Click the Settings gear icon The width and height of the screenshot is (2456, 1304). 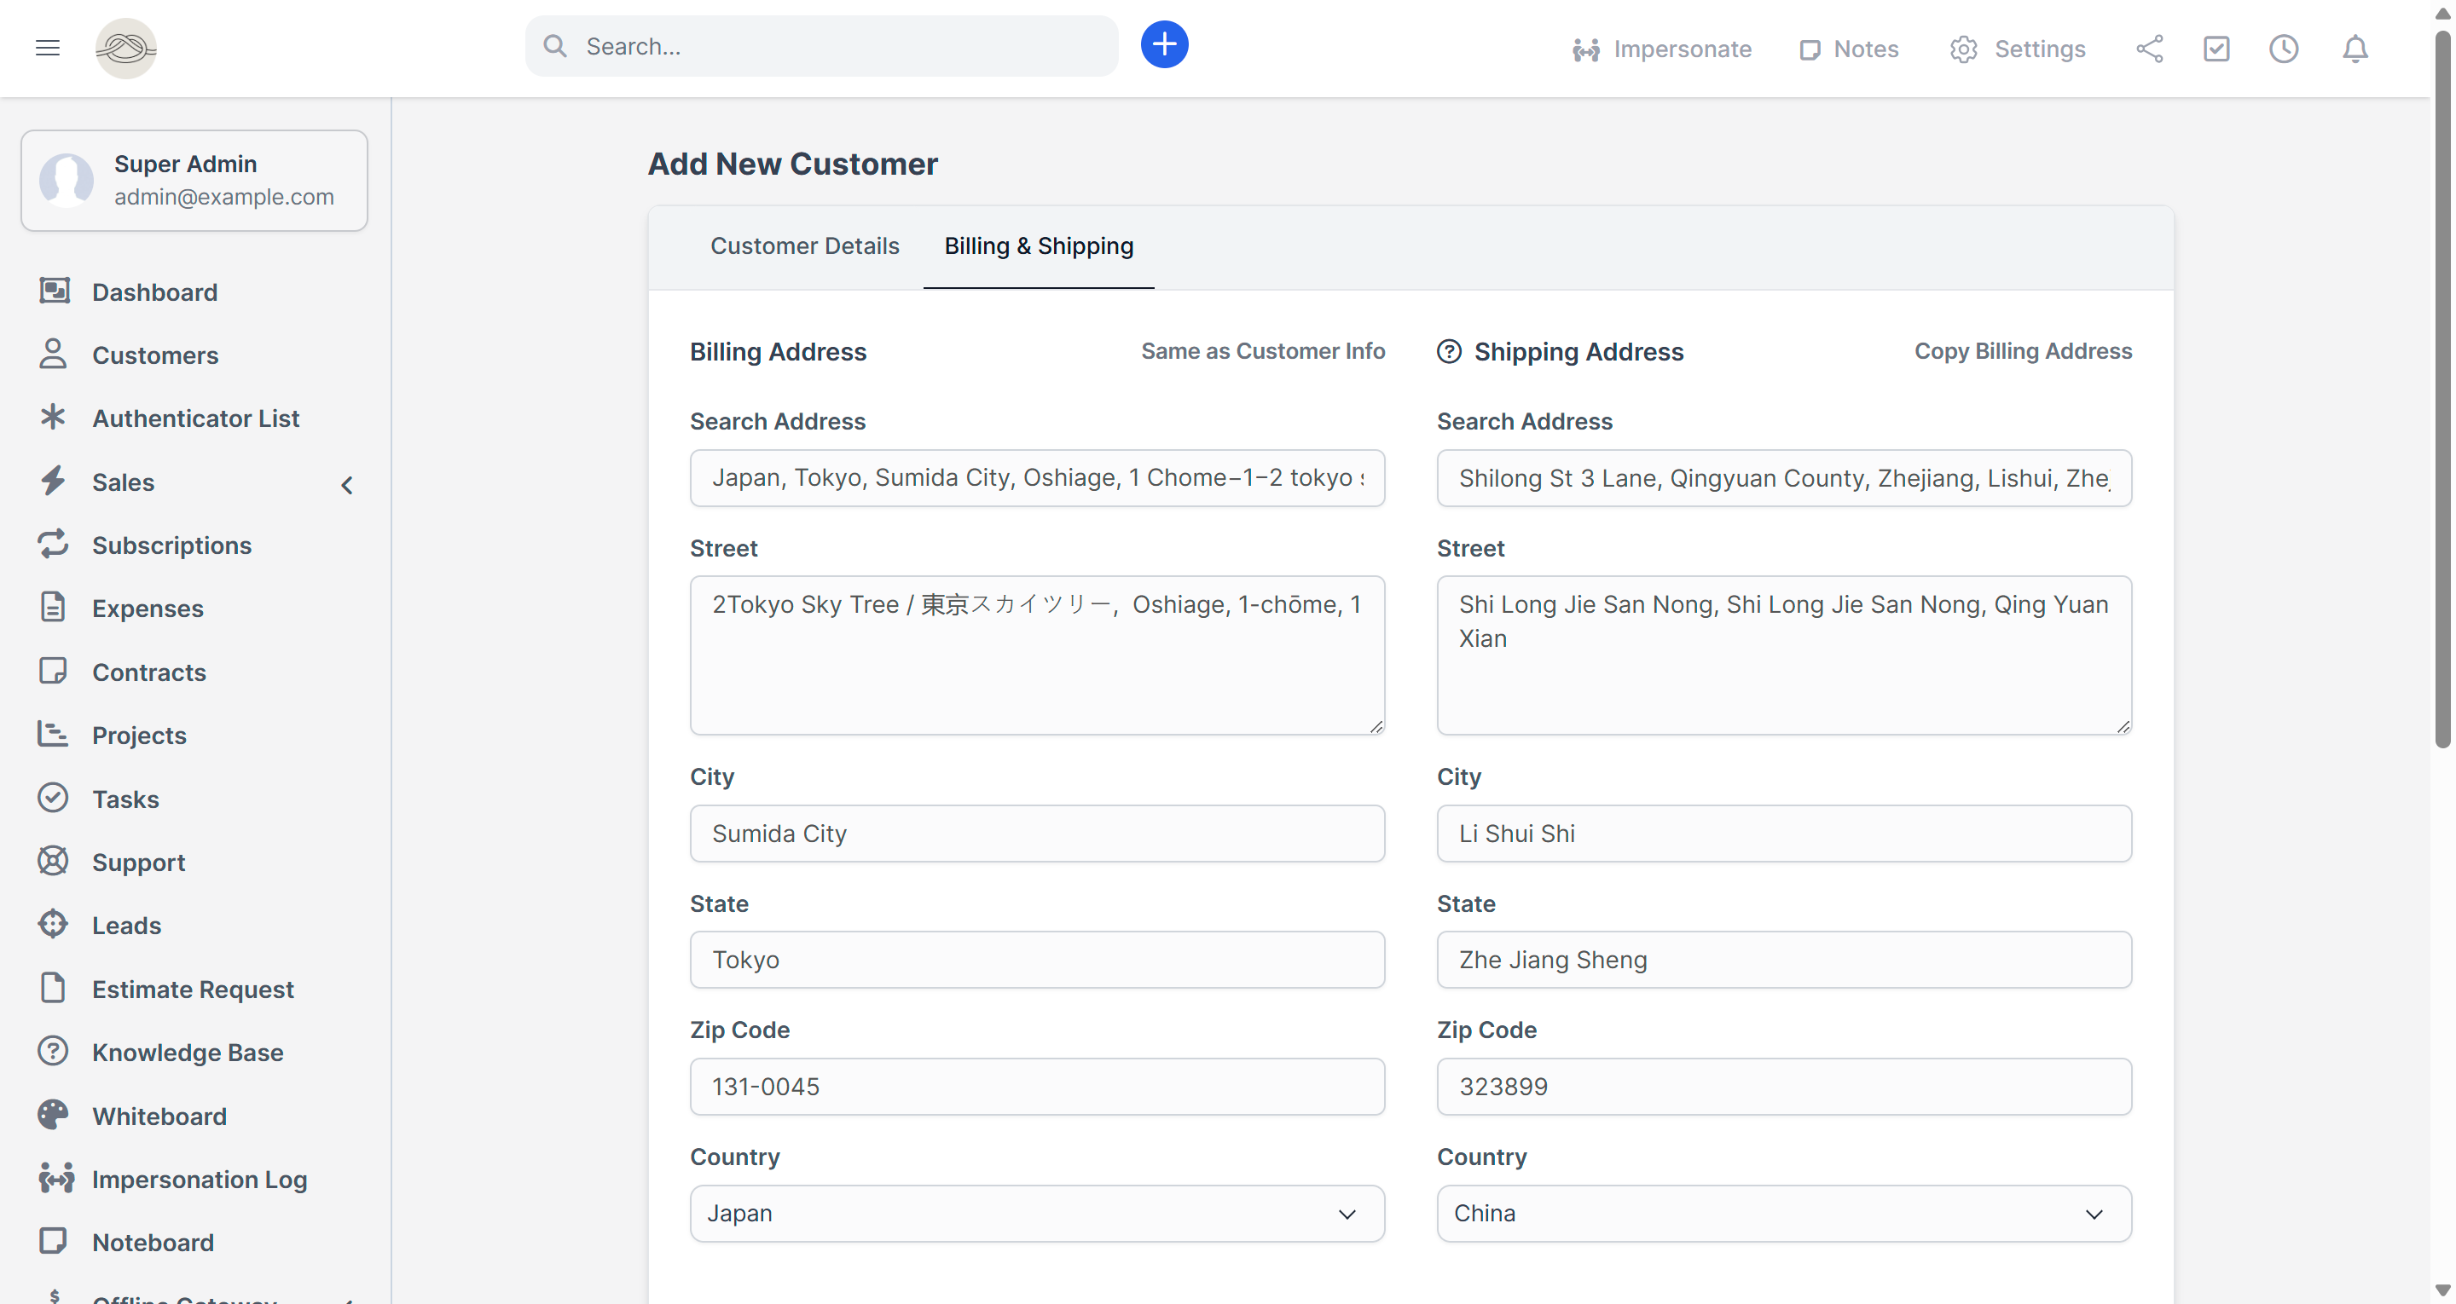point(1963,49)
